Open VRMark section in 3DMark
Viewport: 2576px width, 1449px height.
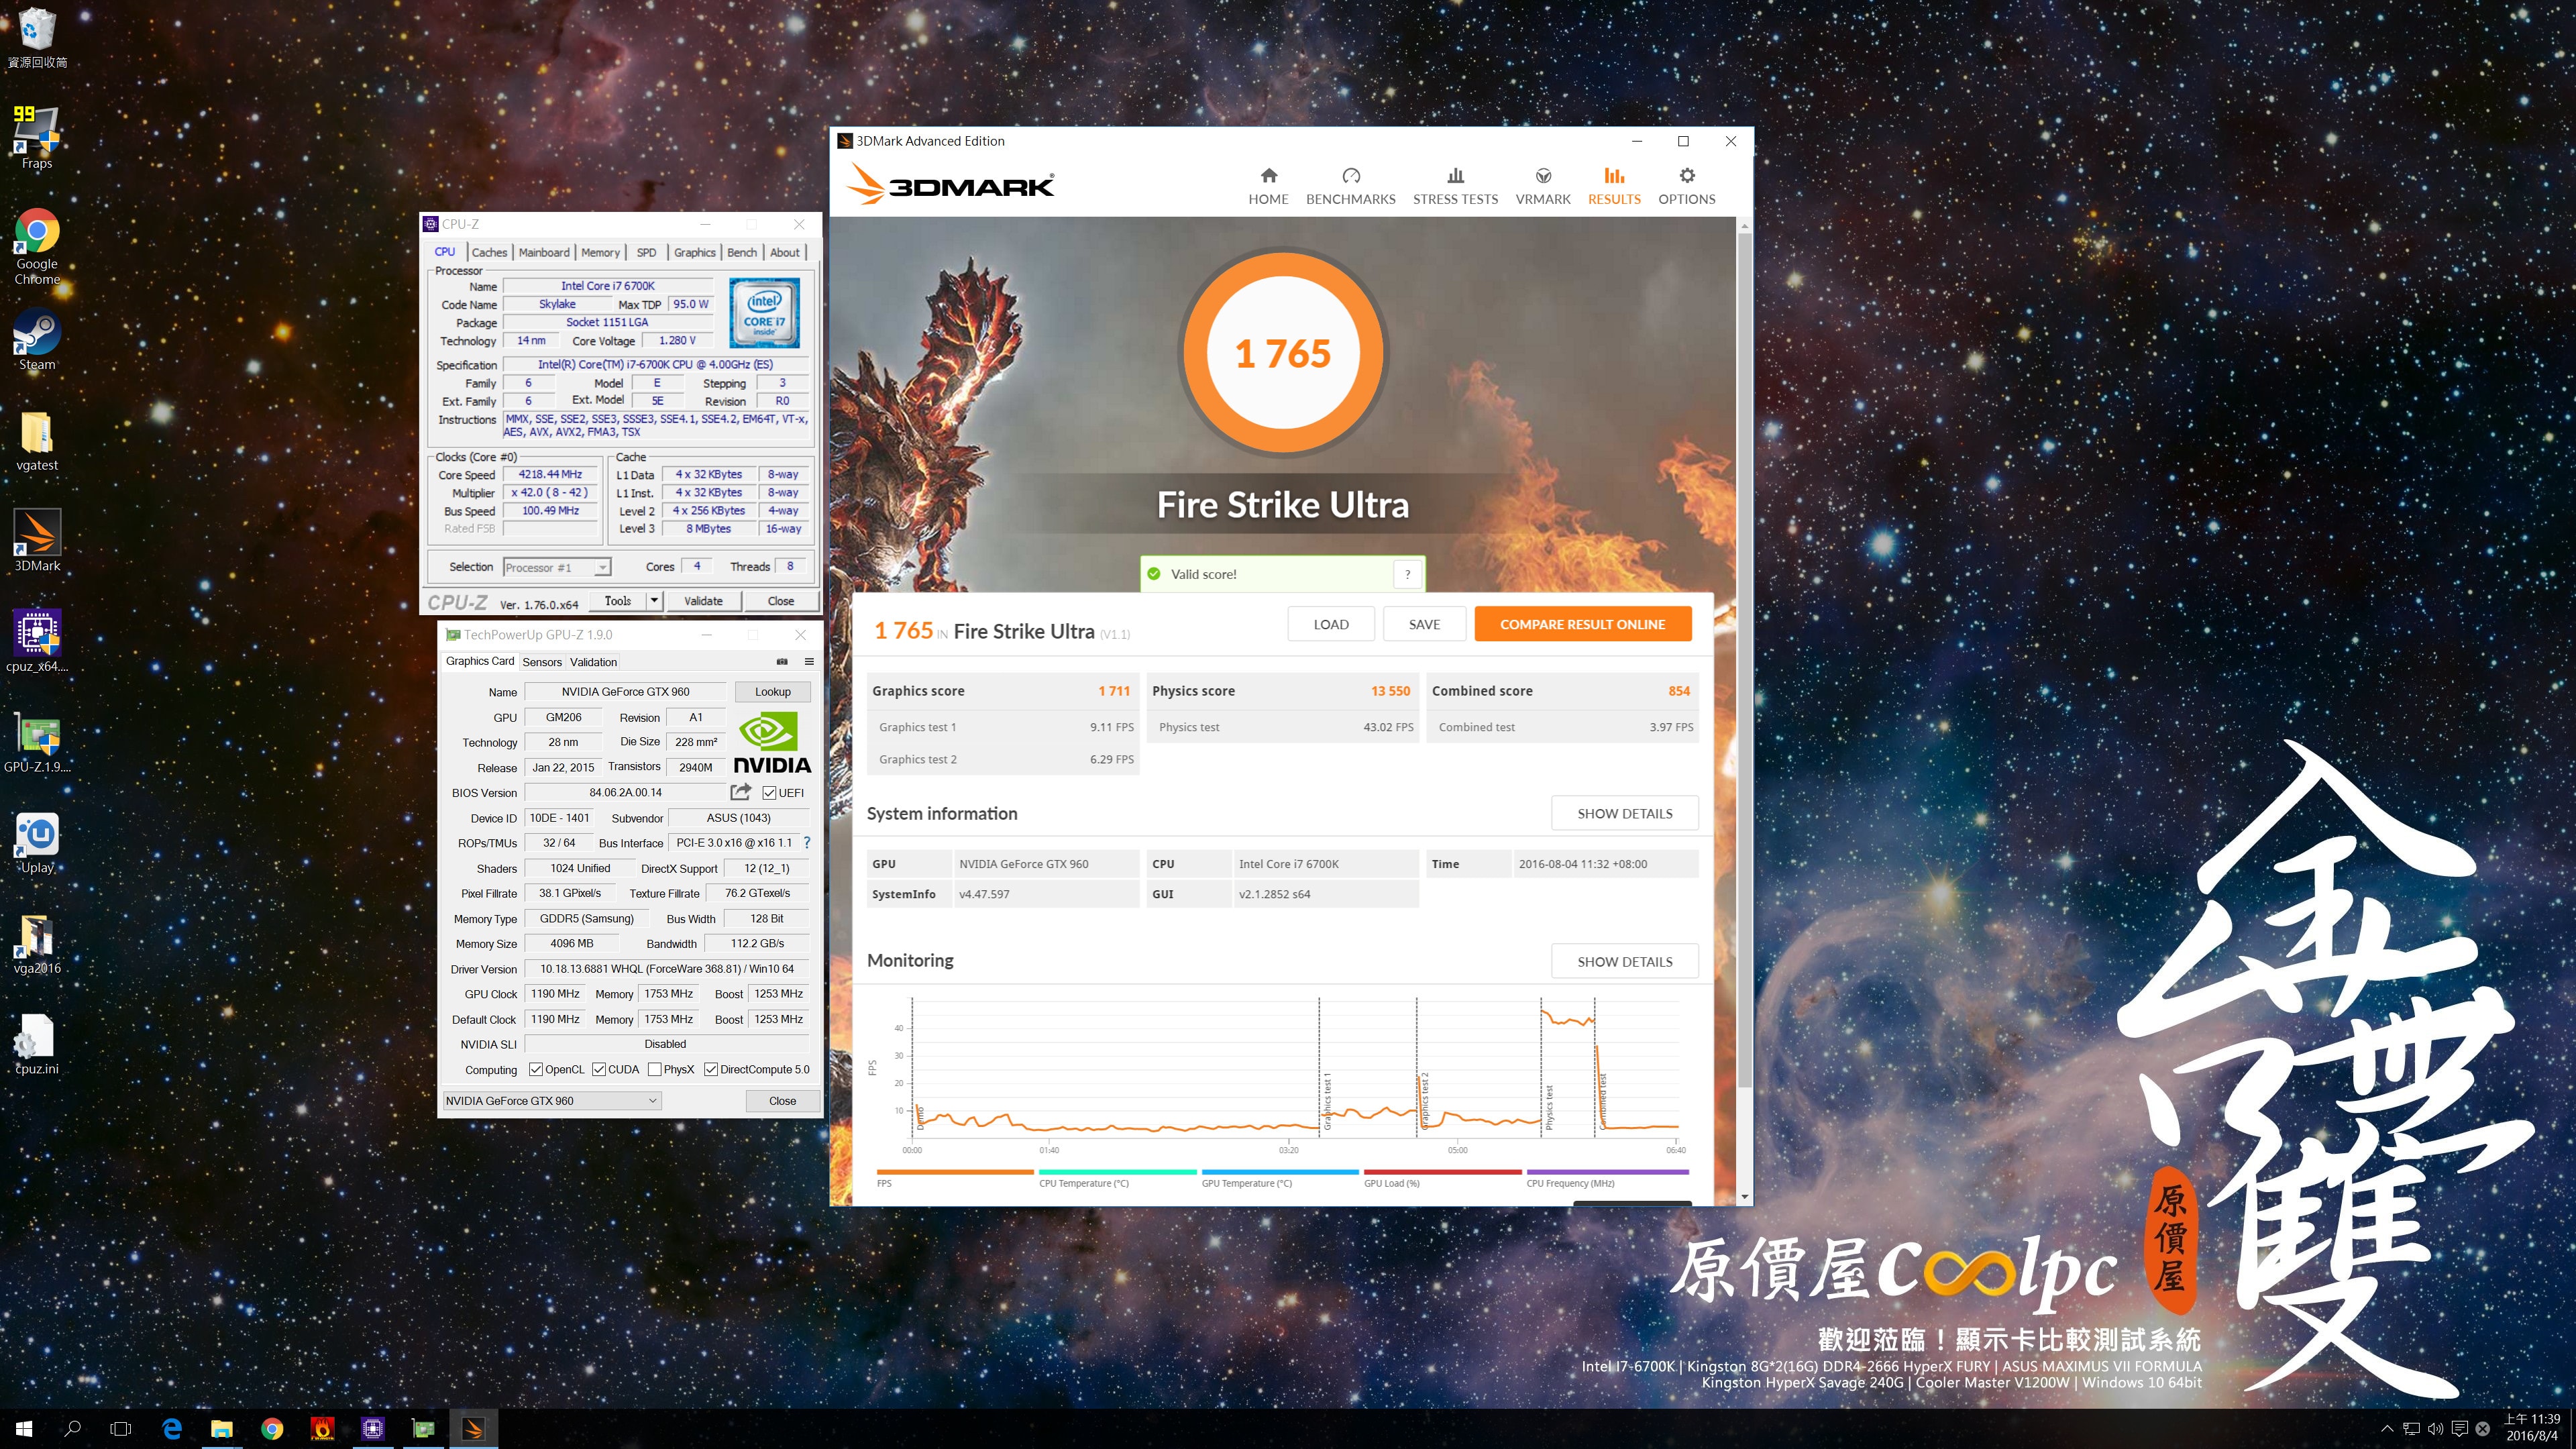point(1543,186)
